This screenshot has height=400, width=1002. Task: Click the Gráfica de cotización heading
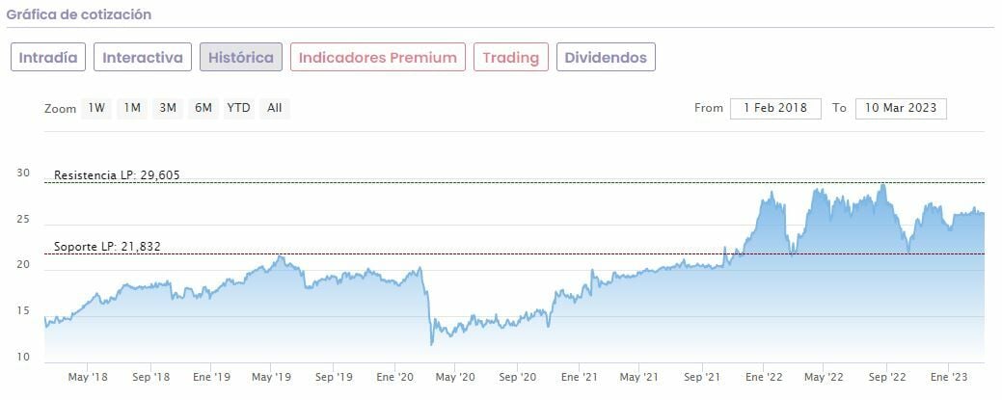79,15
